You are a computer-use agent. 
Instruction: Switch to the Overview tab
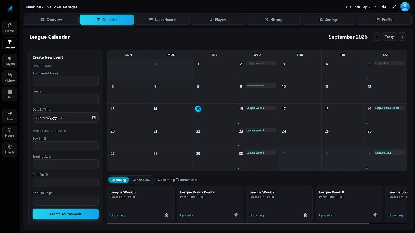(51, 20)
